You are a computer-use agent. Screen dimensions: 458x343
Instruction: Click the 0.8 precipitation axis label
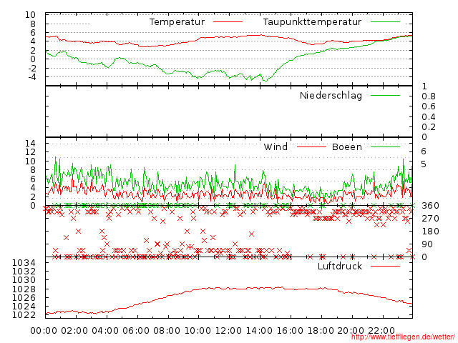coord(429,96)
